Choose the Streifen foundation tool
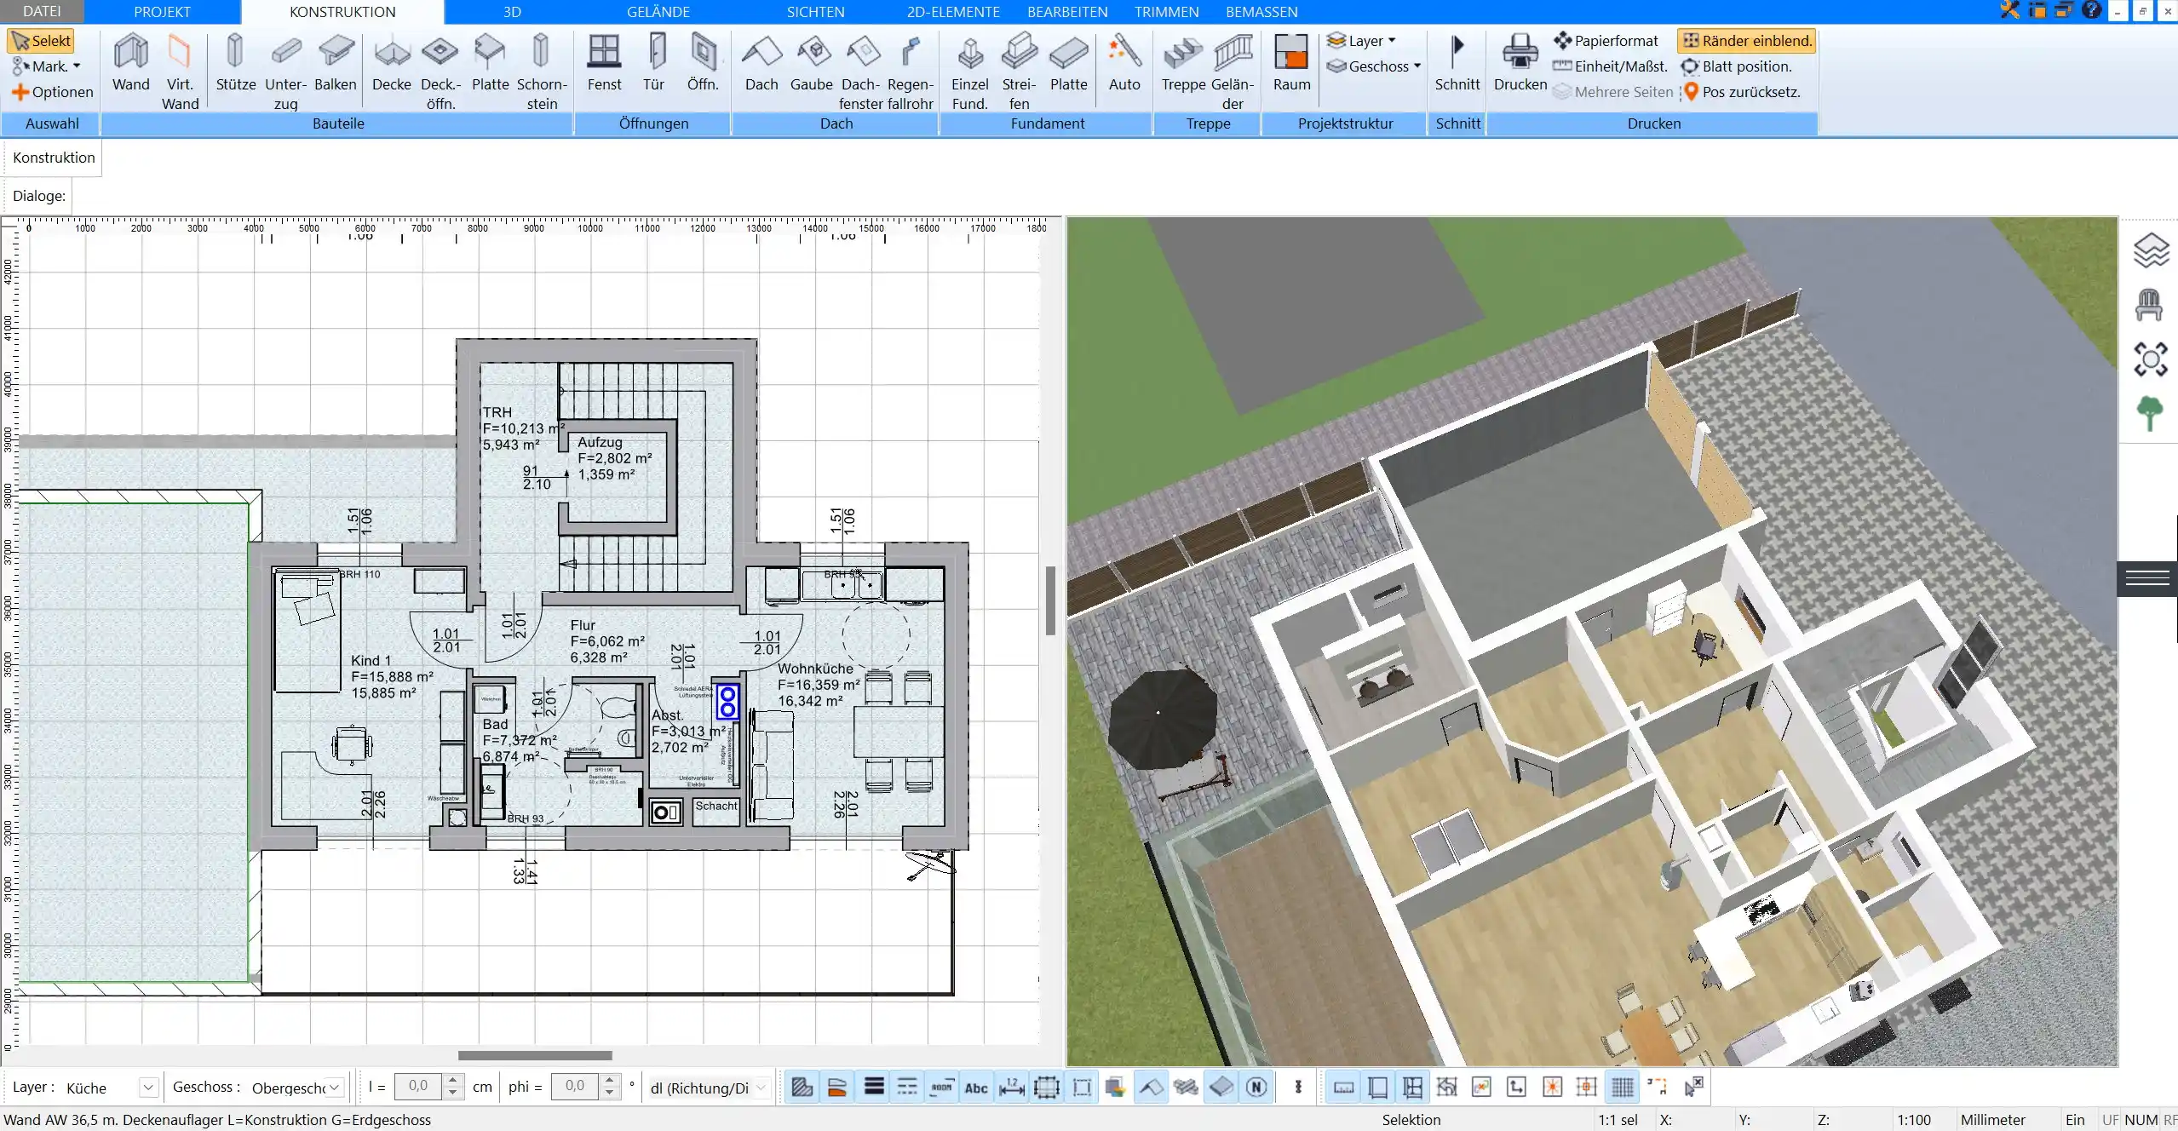This screenshot has height=1131, width=2178. point(1019,72)
